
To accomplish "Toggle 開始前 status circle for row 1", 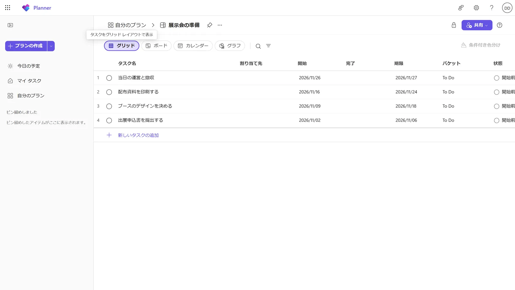I will coord(497,78).
